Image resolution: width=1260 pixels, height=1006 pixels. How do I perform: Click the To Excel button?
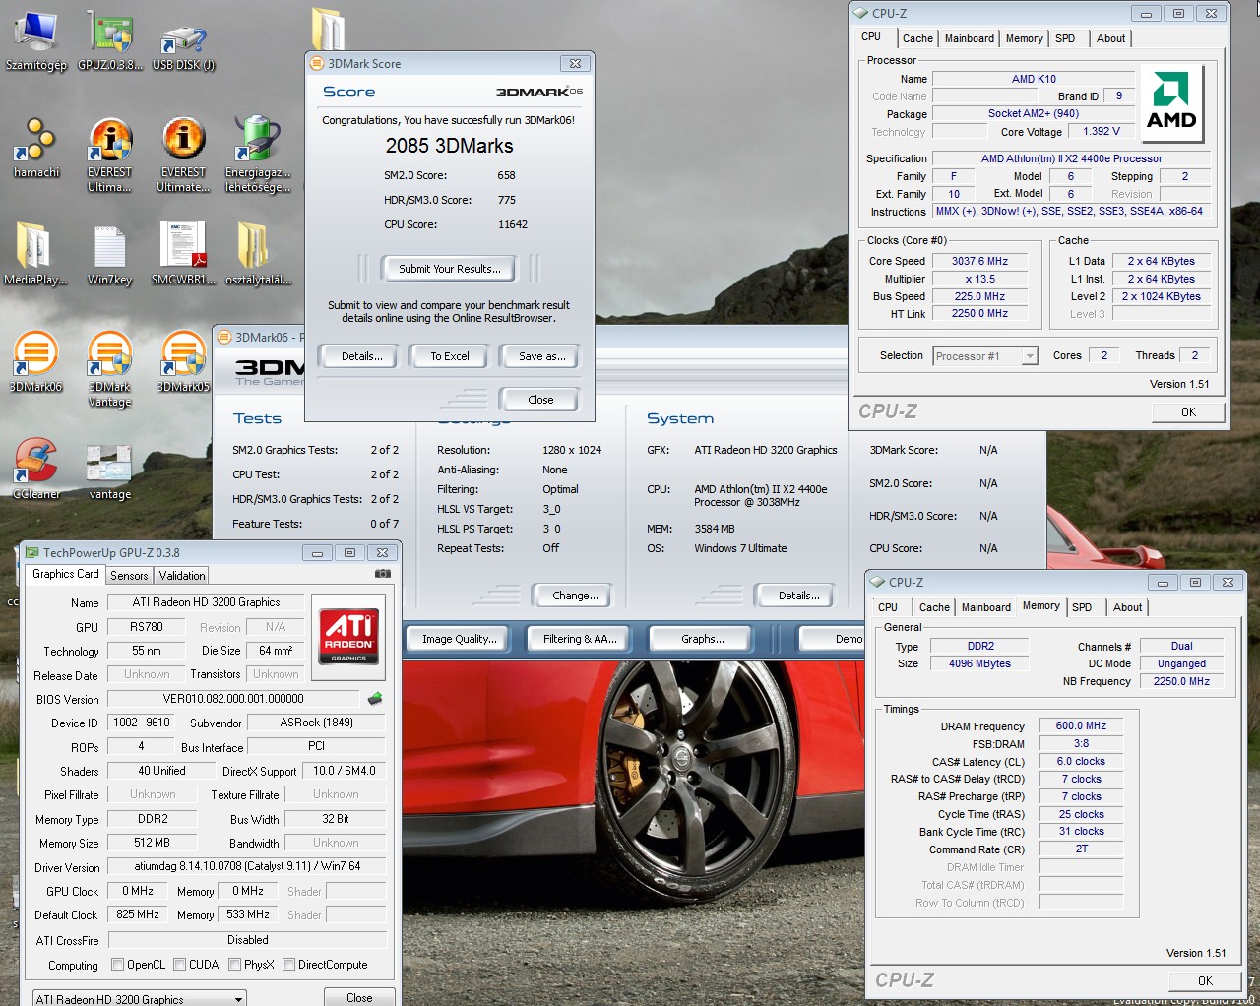pos(450,356)
